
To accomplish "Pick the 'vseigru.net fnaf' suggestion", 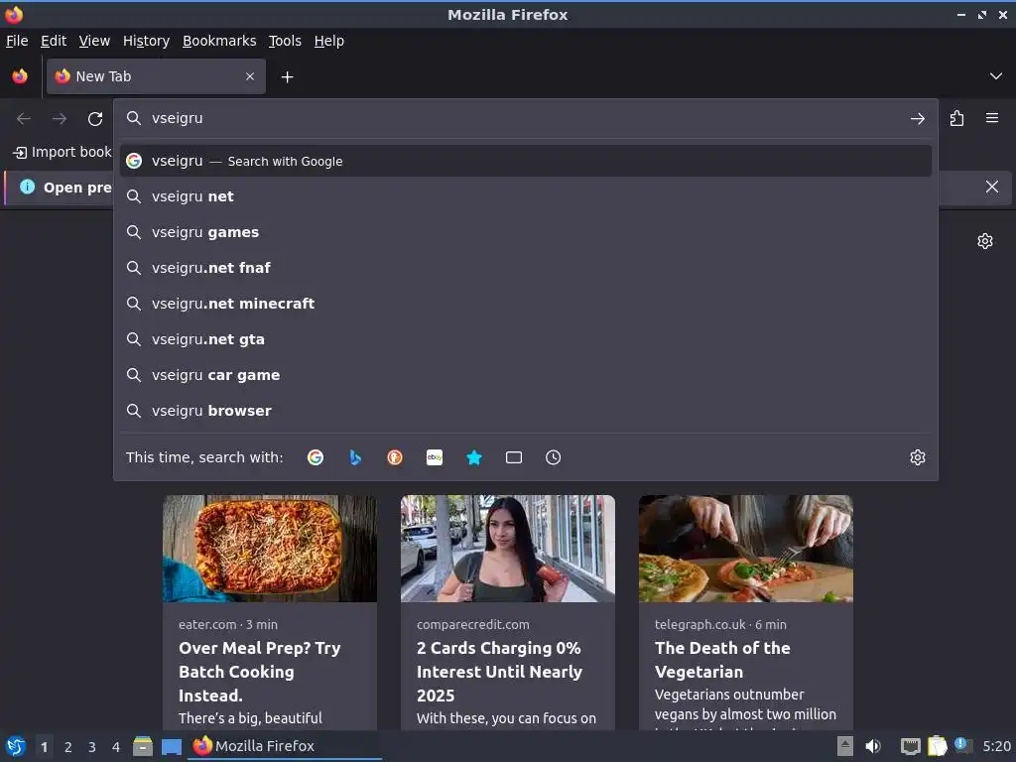I will (526, 268).
